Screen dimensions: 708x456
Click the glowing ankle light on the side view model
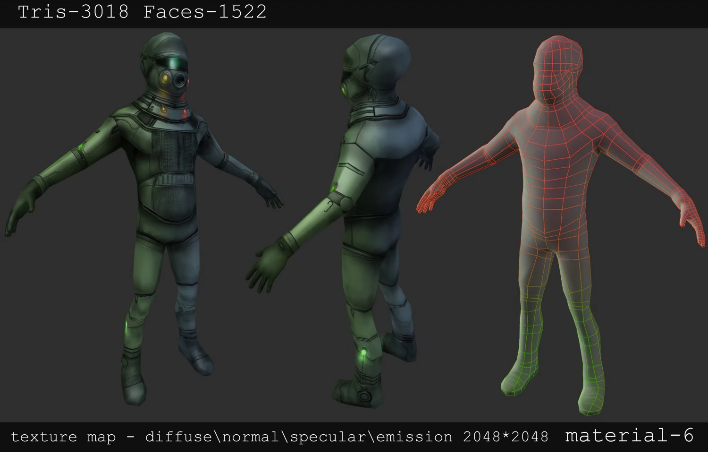coord(363,352)
